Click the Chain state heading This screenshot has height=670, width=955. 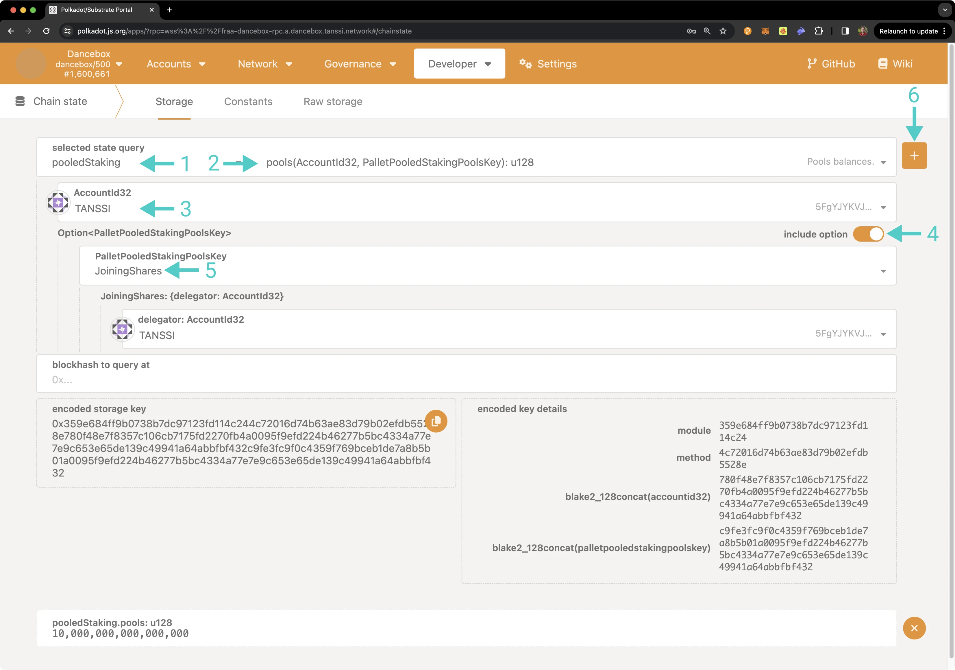pyautogui.click(x=60, y=101)
